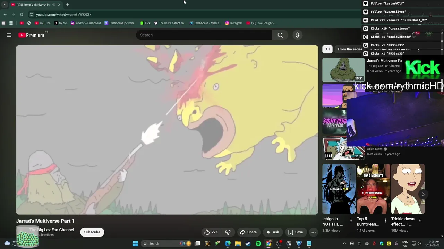Click the YouTube Premium logo
The width and height of the screenshot is (444, 249).
tap(31, 35)
